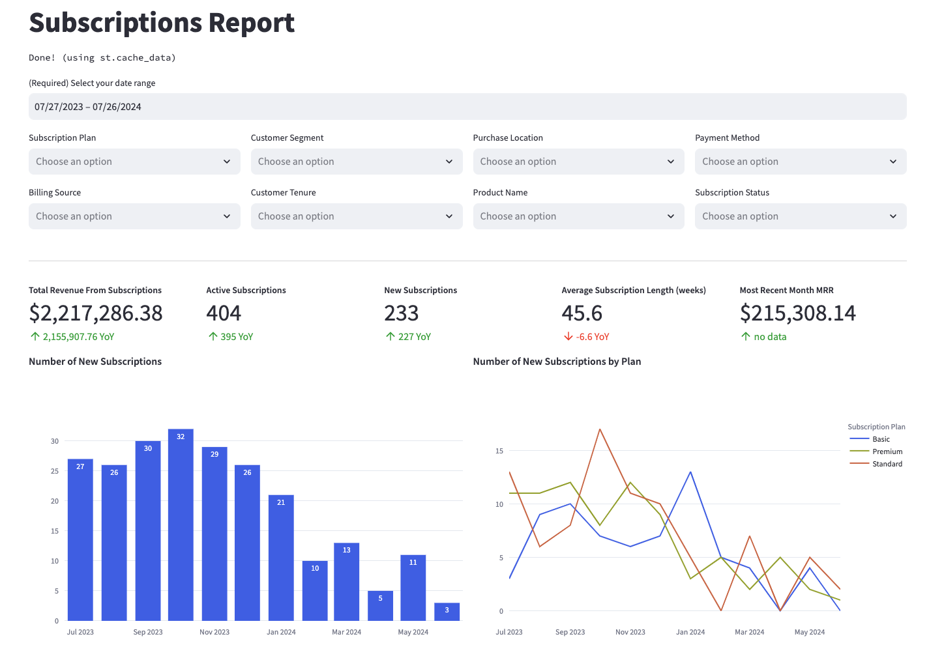The height and width of the screenshot is (658, 944).
Task: Open the Customer Segment dropdown
Action: pos(356,161)
